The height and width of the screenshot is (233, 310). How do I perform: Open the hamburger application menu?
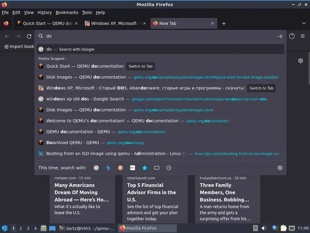tap(303, 36)
